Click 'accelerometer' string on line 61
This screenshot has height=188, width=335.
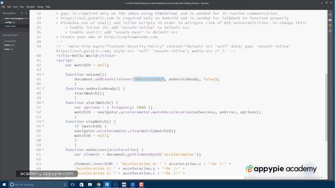point(179,155)
